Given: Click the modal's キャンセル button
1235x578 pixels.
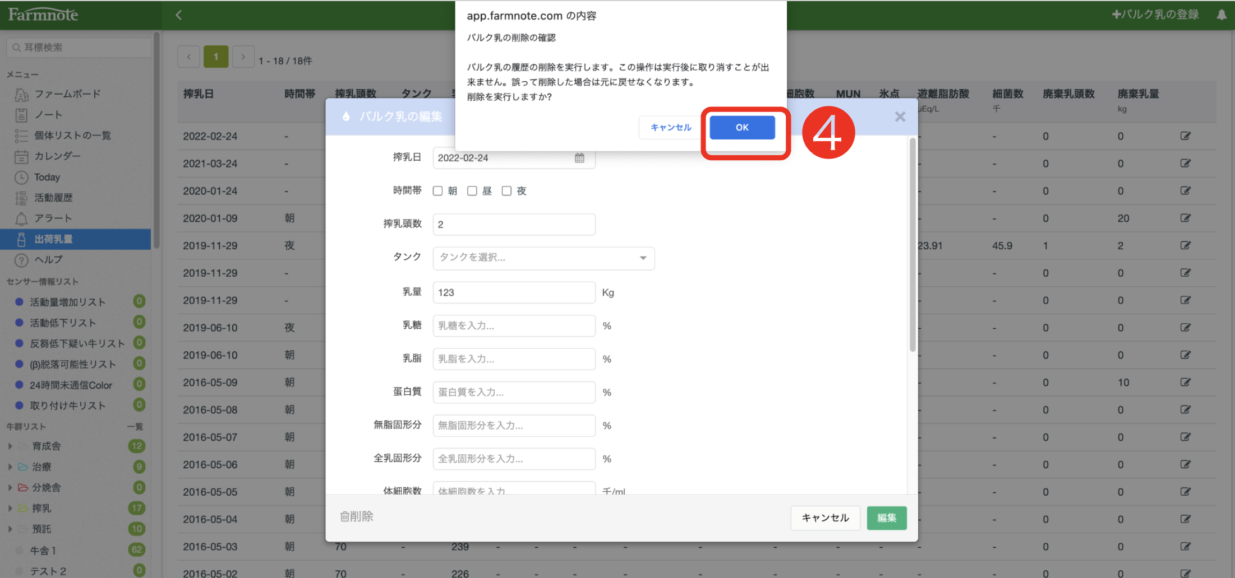Looking at the screenshot, I should (825, 518).
